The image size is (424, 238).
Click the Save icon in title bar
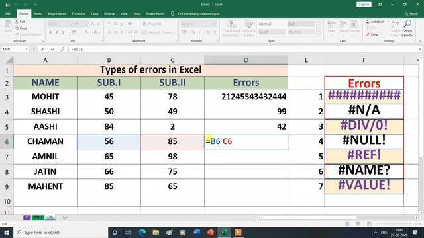pos(7,5)
